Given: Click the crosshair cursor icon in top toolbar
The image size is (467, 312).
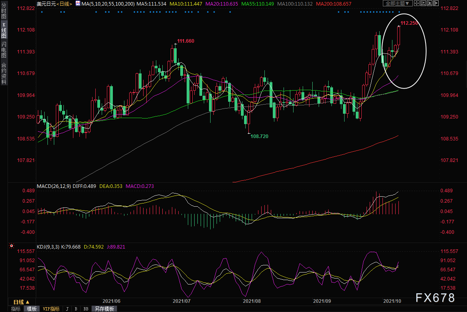Looking at the screenshot, I should click(x=416, y=4).
